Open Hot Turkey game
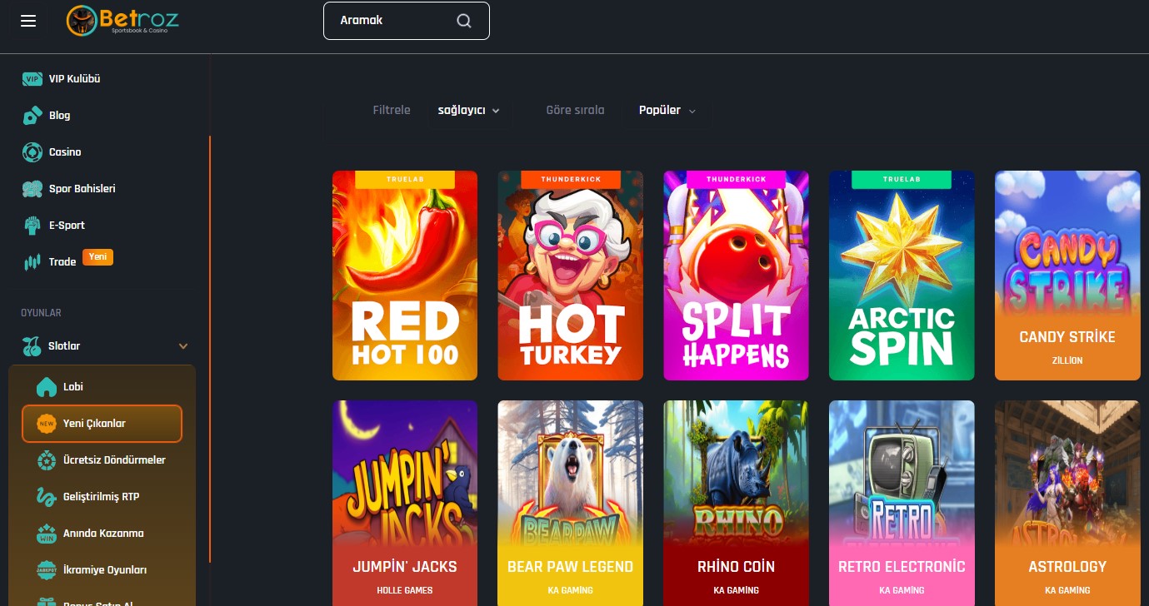1149x606 pixels. (x=571, y=276)
